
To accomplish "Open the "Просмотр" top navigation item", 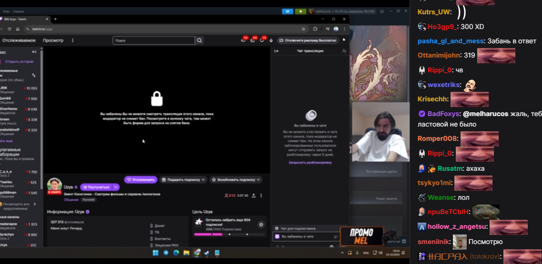I will tap(53, 40).
